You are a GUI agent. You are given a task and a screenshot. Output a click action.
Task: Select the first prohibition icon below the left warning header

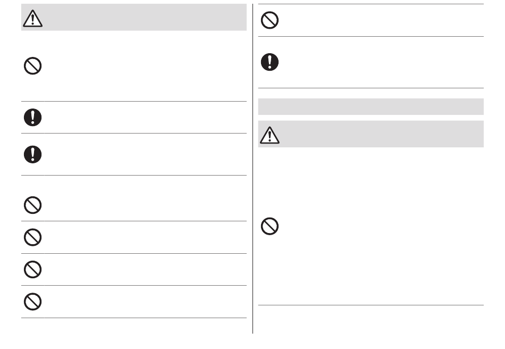tap(32, 66)
